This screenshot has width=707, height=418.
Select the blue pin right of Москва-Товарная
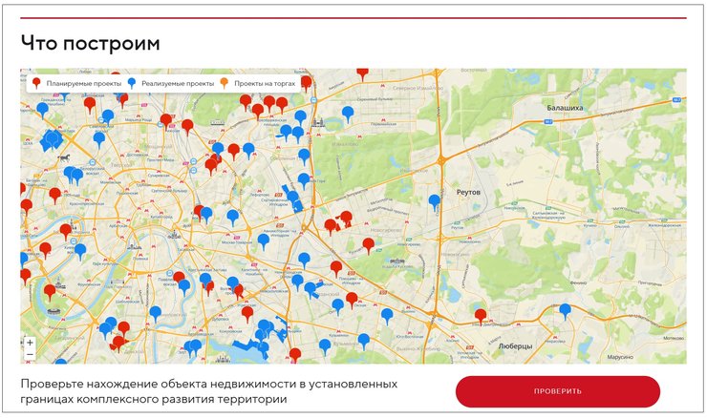coord(264,241)
